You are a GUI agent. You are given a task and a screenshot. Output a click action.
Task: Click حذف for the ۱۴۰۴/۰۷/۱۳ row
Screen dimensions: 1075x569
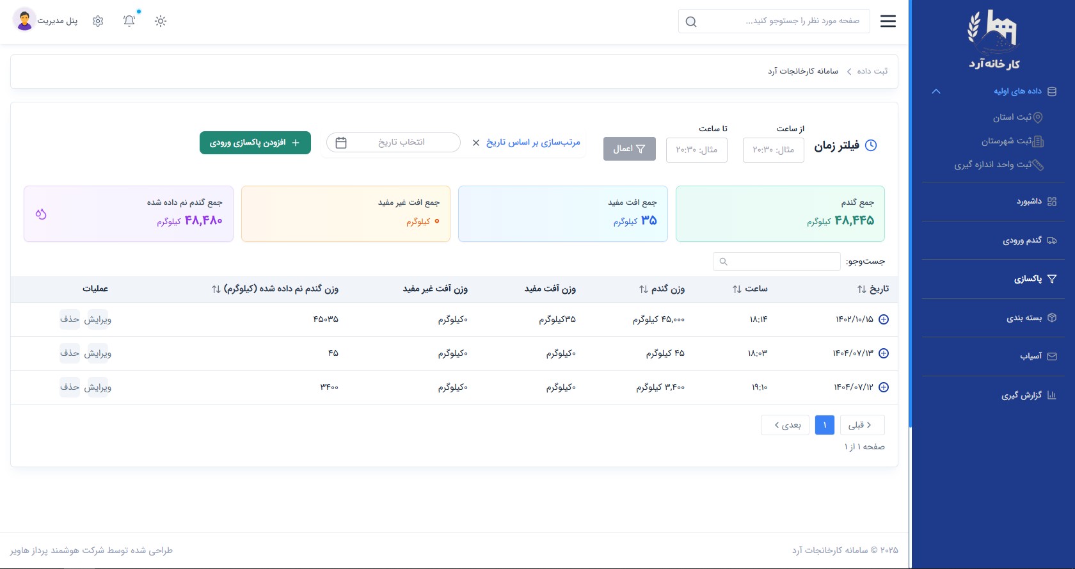(x=70, y=353)
